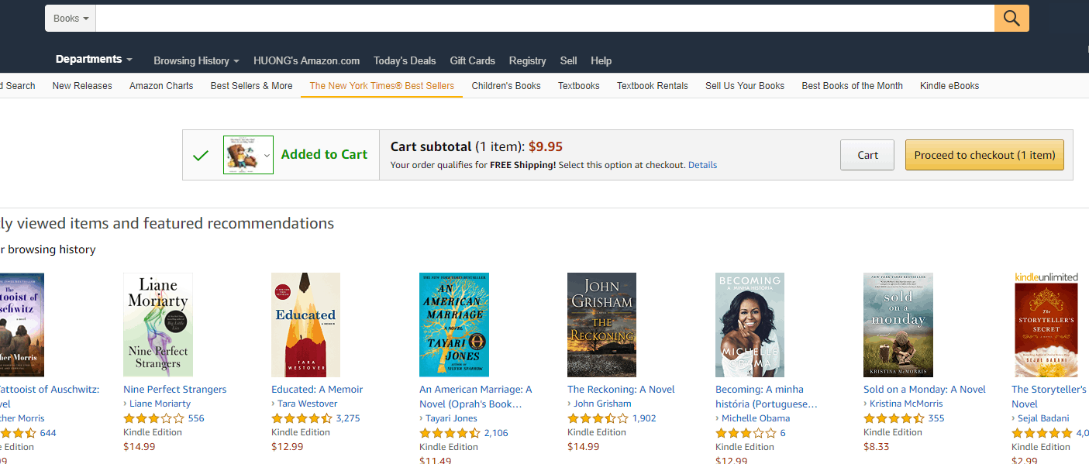
Task: Open The Reckoning: A Novel link
Action: point(620,389)
